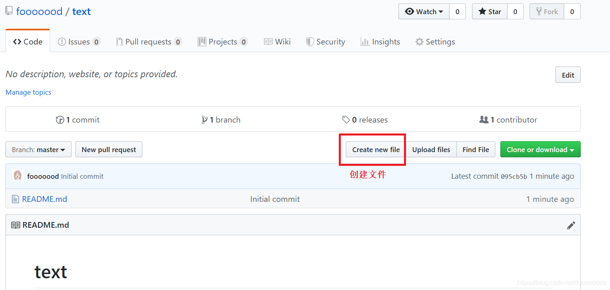View the 1 contributor page

click(508, 120)
